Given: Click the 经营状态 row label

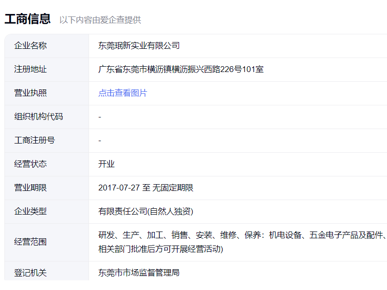Looking at the screenshot, I should [30, 164].
